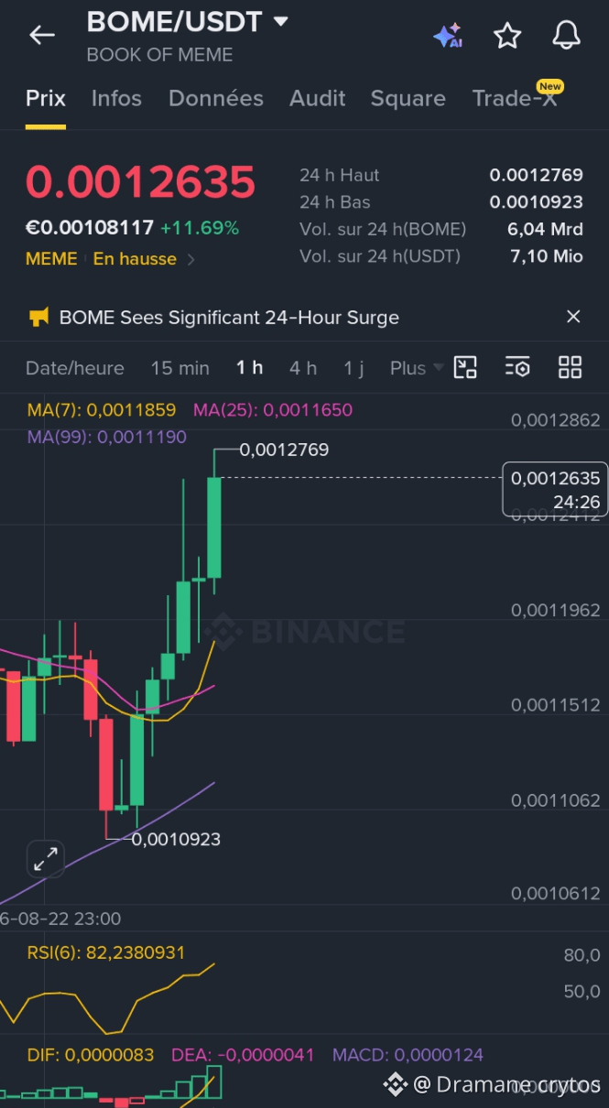Viewport: 609px width, 1108px height.
Task: Switch to the Infos tab
Action: coord(116,98)
